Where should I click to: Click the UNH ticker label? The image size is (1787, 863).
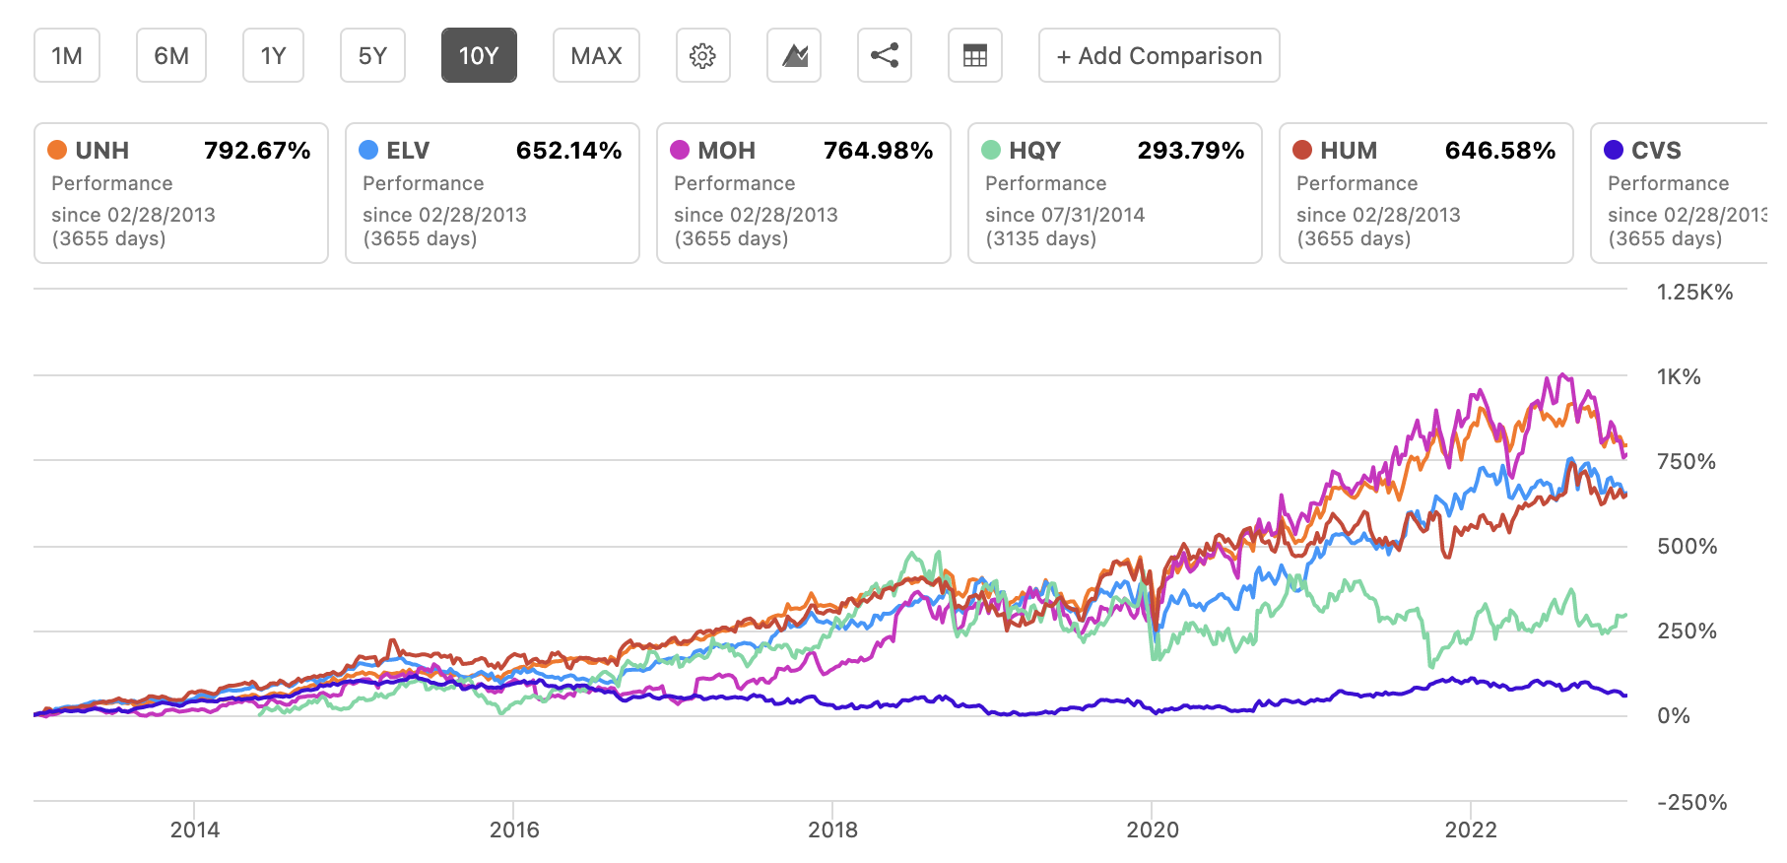[102, 151]
